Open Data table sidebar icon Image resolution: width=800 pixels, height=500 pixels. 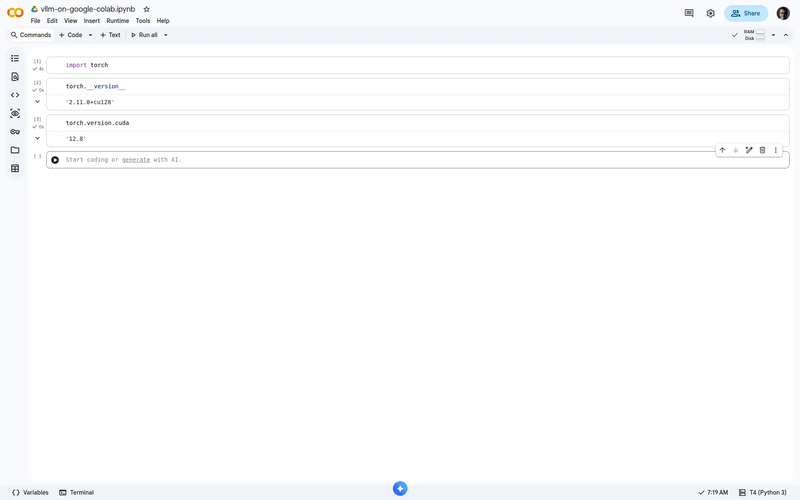[x=15, y=168]
